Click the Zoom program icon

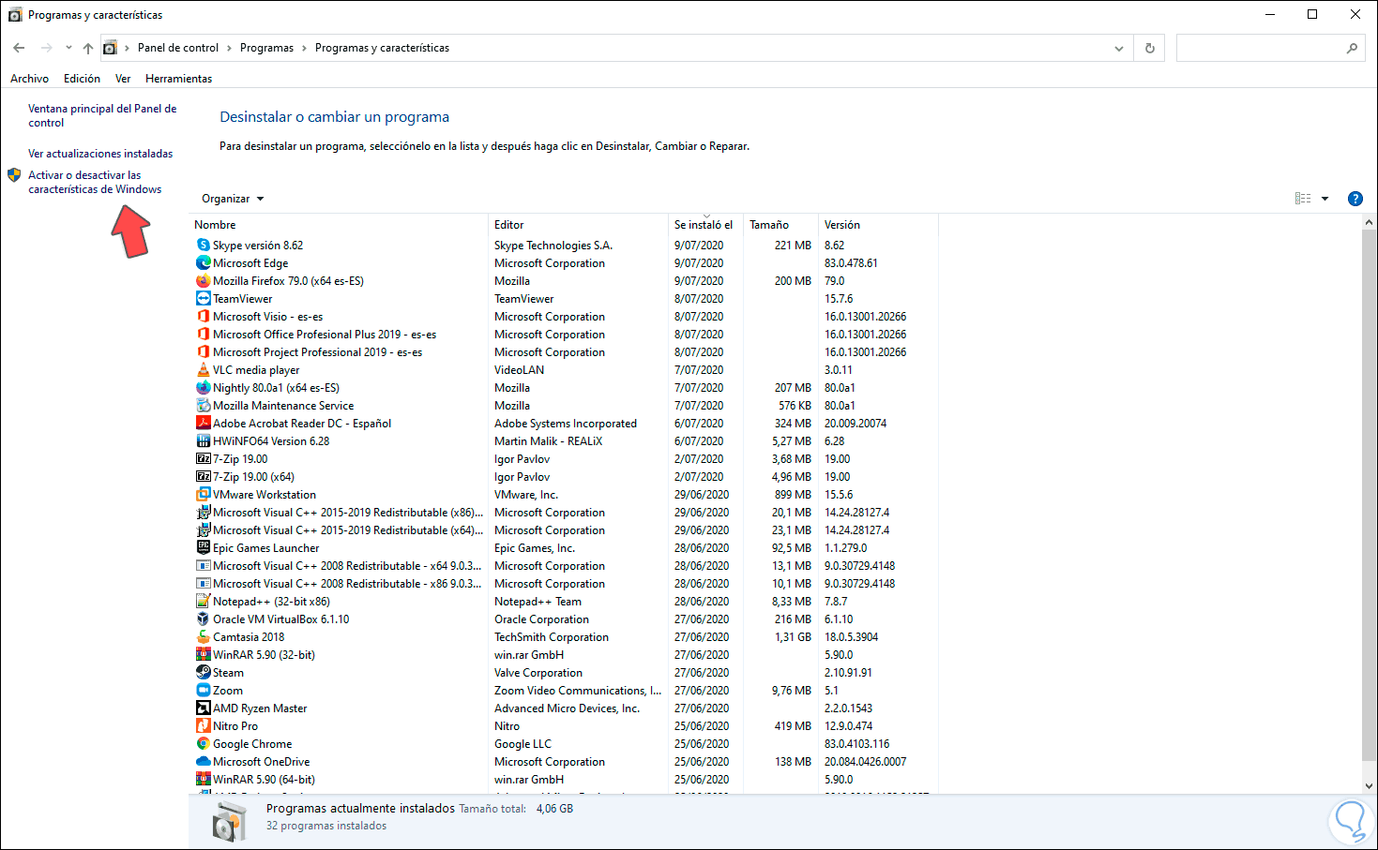point(204,691)
